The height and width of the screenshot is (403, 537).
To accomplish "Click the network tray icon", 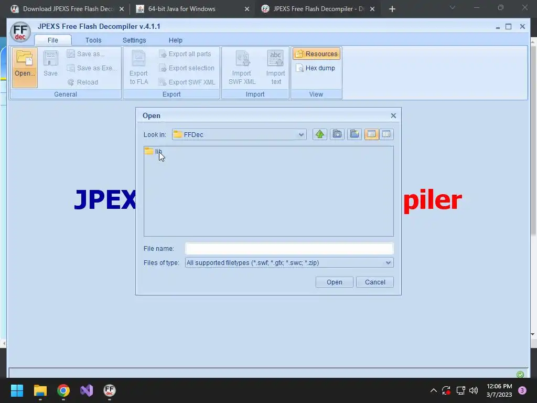I will [460, 390].
